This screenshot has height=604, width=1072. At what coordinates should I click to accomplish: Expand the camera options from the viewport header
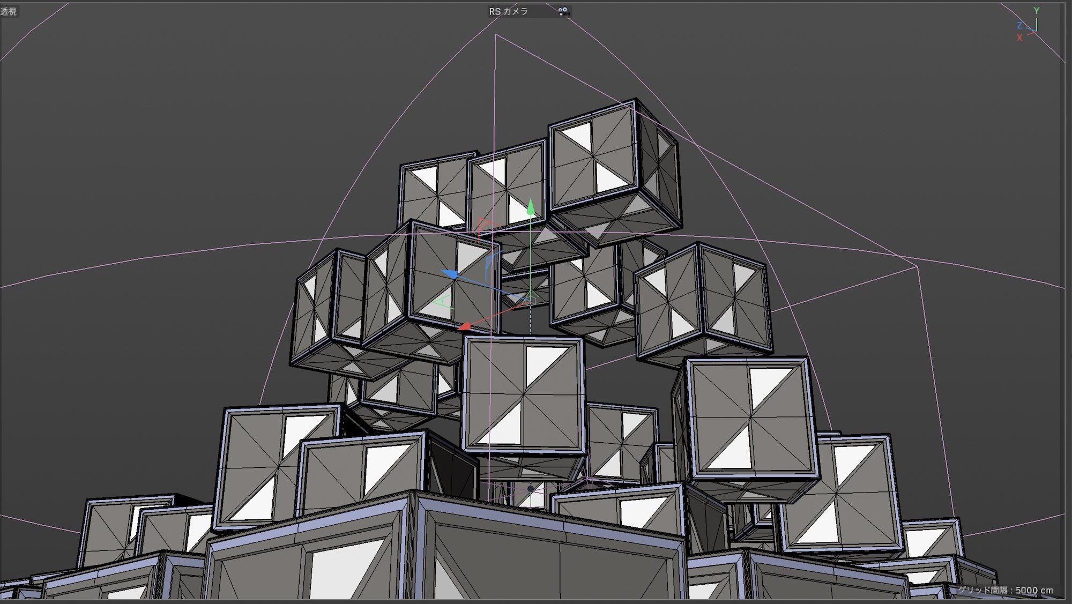tap(562, 12)
